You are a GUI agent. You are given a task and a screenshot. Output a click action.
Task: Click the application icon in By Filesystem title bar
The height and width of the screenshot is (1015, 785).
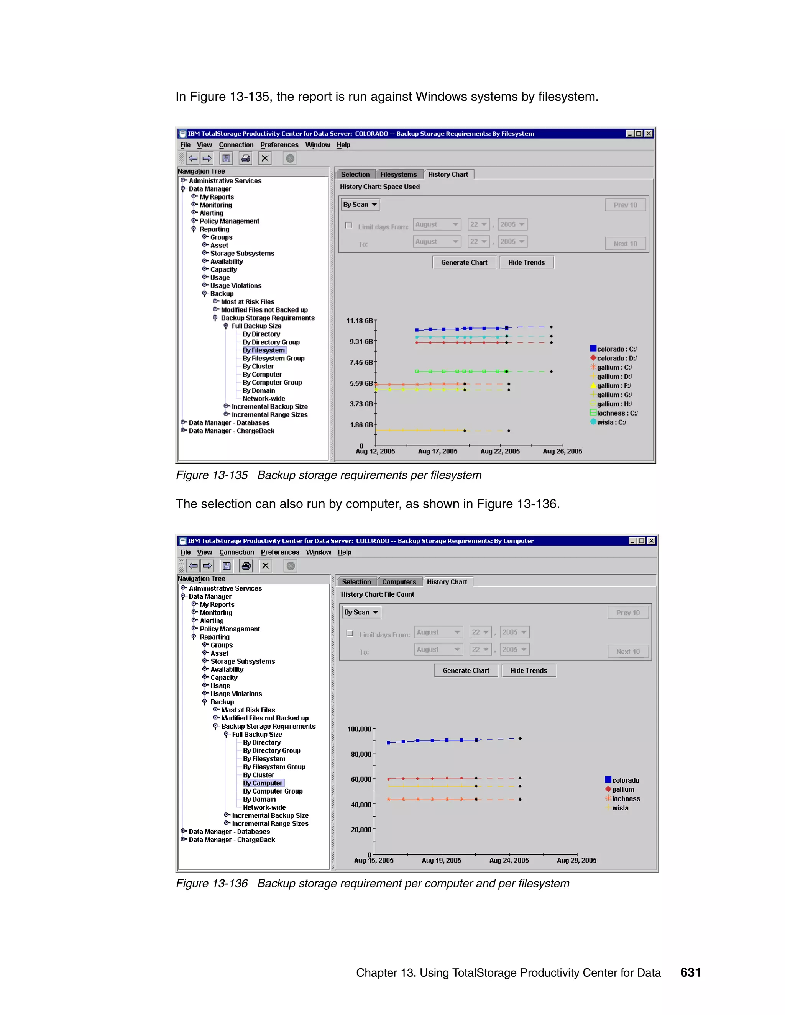(x=183, y=134)
